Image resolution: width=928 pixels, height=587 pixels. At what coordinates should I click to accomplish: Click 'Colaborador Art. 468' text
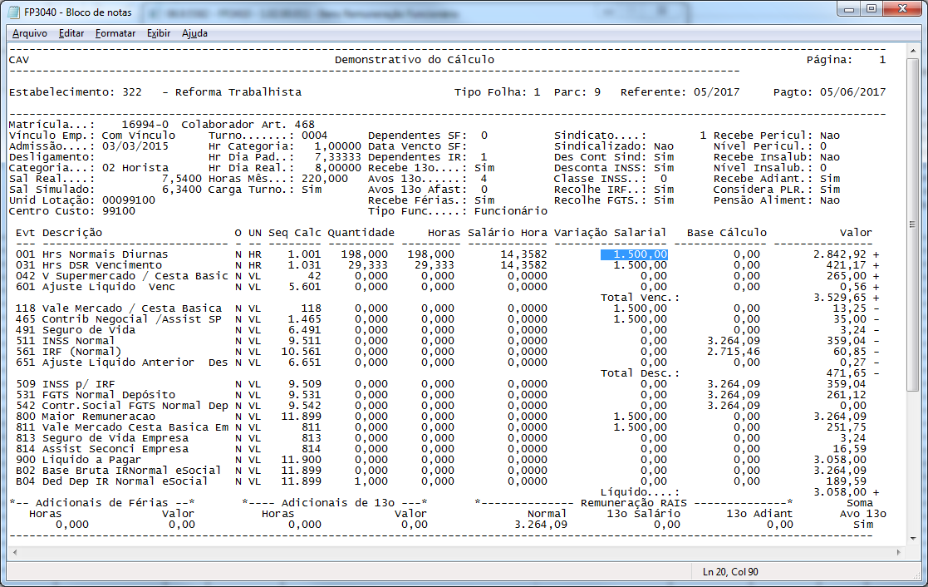tap(248, 125)
